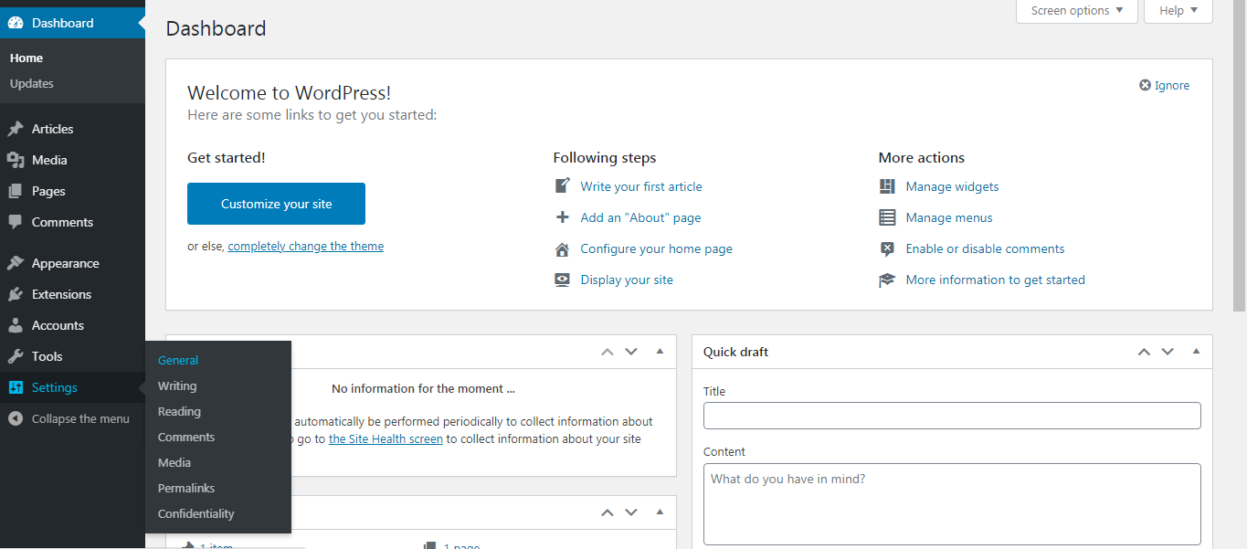The height and width of the screenshot is (549, 1247).
Task: Click the page vertical scrollbar
Action: [1240, 155]
